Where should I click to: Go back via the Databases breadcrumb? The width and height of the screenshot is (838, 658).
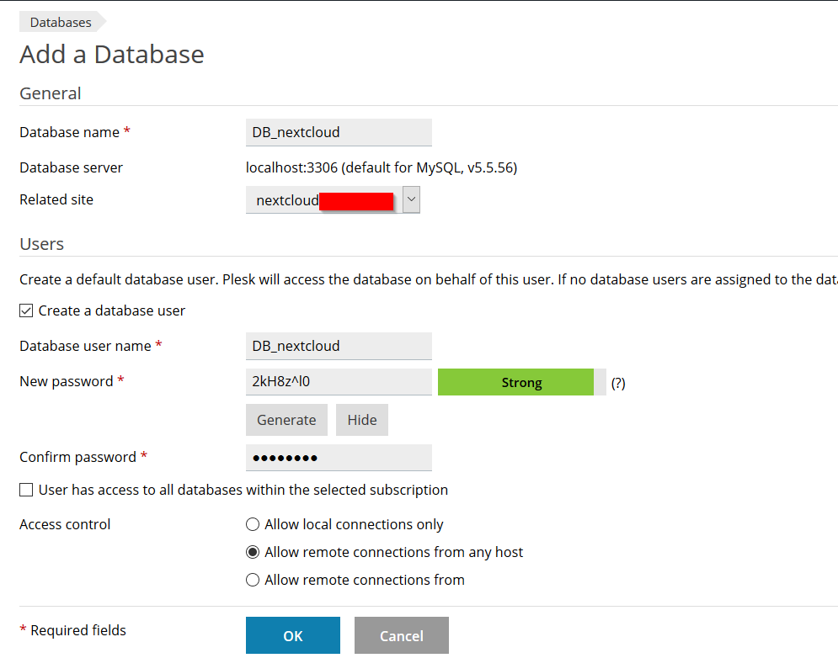(x=61, y=23)
